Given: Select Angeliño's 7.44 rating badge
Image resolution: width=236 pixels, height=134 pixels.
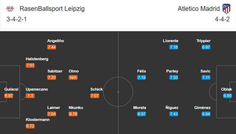Looking at the screenshot, I should coord(52,47).
